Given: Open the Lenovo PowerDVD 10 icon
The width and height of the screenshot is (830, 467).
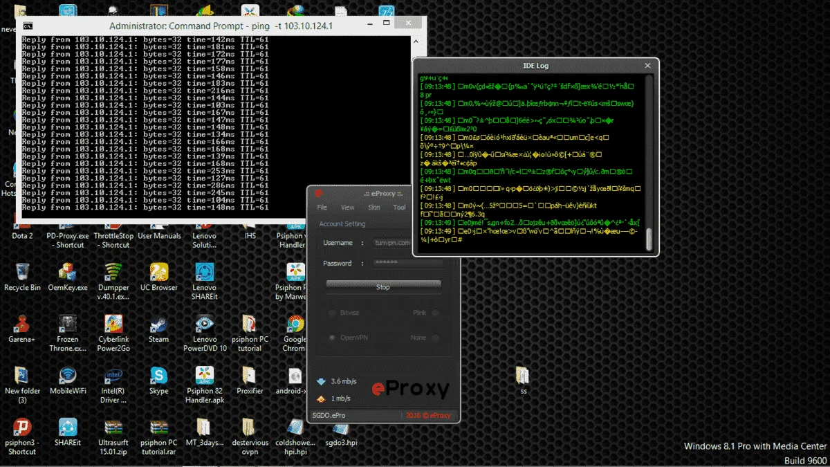Looking at the screenshot, I should [x=204, y=332].
